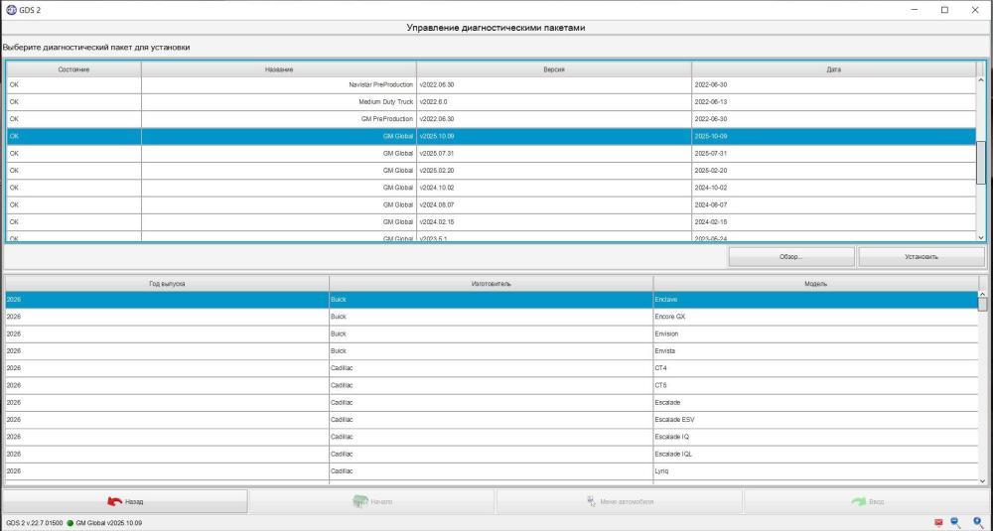This screenshot has height=531, width=993.
Task: Select the Cadillac Escalade IQ row
Action: (x=492, y=437)
